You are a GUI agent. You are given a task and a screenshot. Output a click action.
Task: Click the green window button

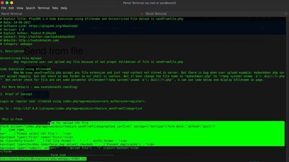7,3
